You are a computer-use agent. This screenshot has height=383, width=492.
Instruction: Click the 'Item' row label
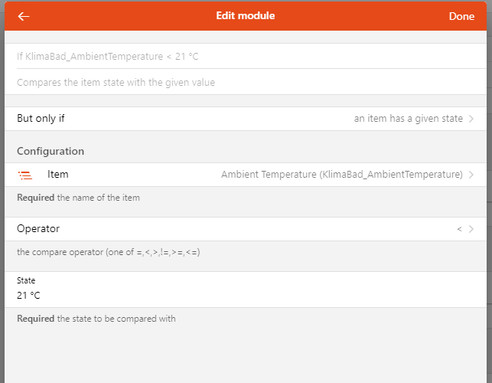point(57,175)
